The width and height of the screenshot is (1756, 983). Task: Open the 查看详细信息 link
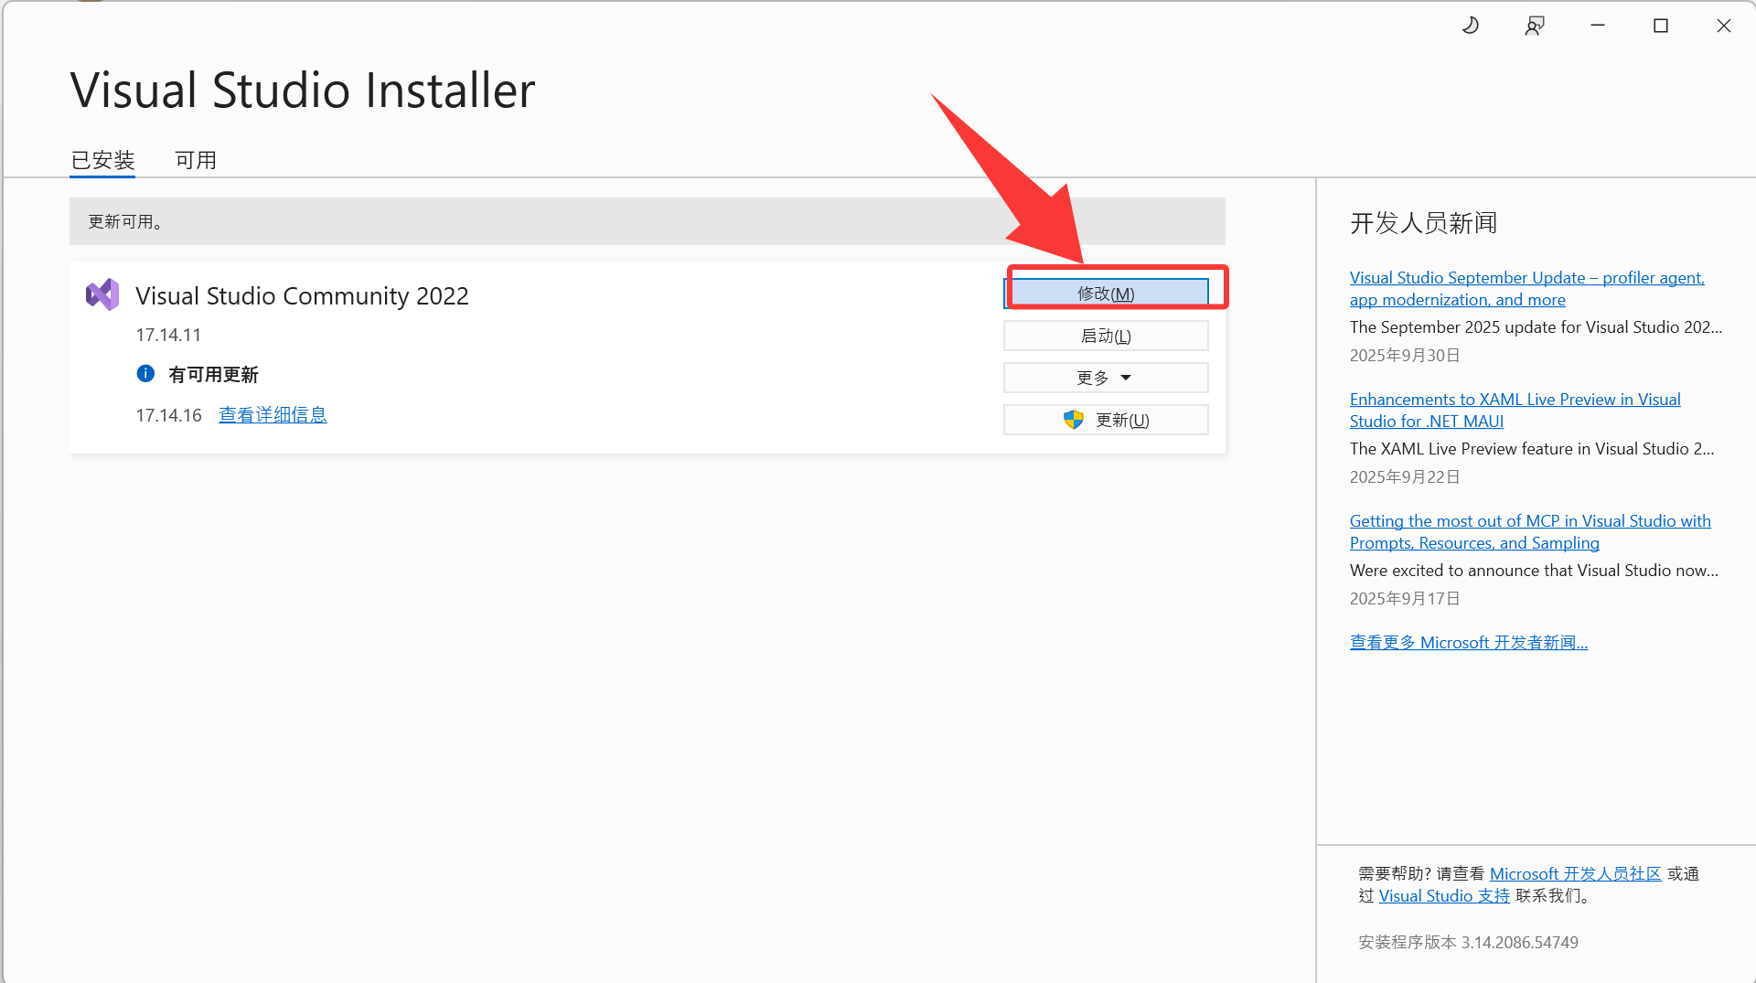273,415
